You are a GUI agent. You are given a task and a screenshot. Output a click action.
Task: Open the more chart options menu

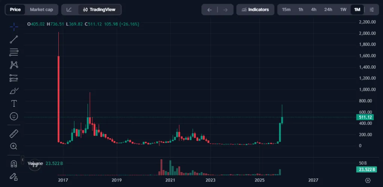click(x=371, y=10)
